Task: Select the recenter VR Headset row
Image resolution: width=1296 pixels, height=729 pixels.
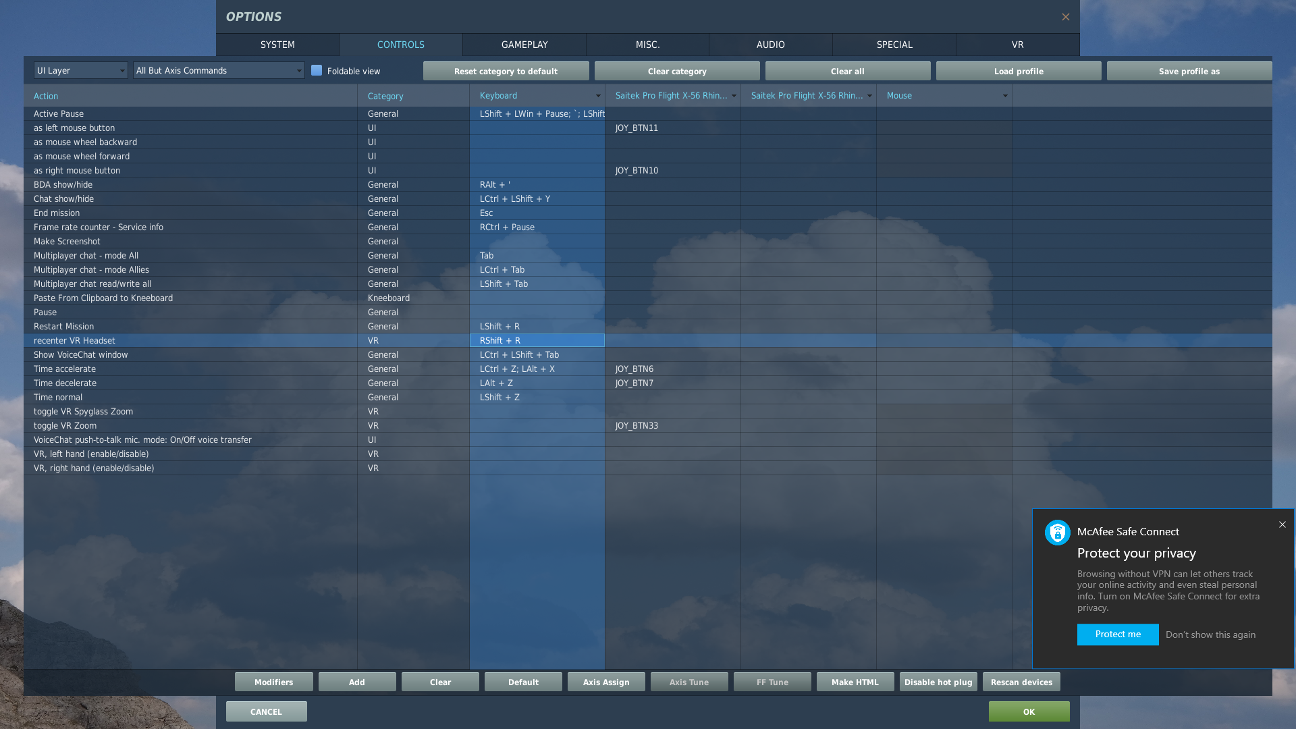Action: tap(648, 340)
